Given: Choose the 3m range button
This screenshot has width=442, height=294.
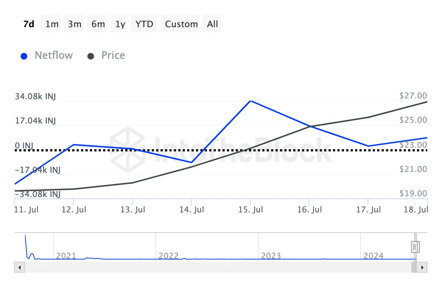Looking at the screenshot, I should point(75,24).
